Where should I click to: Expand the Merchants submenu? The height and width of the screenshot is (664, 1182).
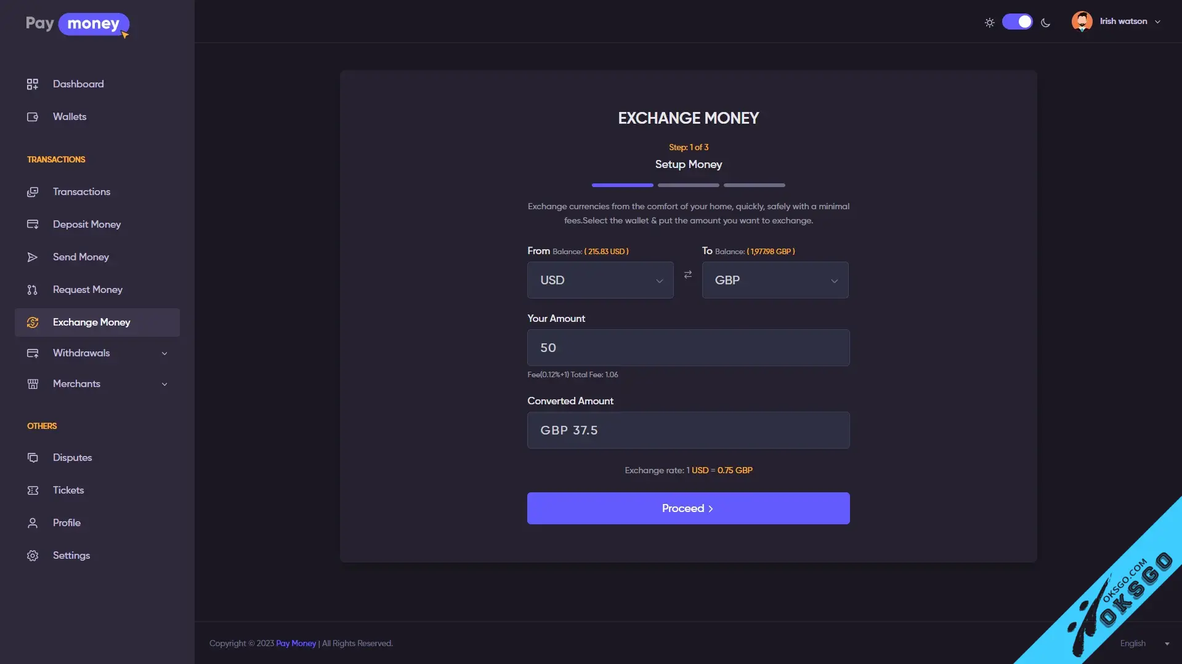(x=97, y=384)
